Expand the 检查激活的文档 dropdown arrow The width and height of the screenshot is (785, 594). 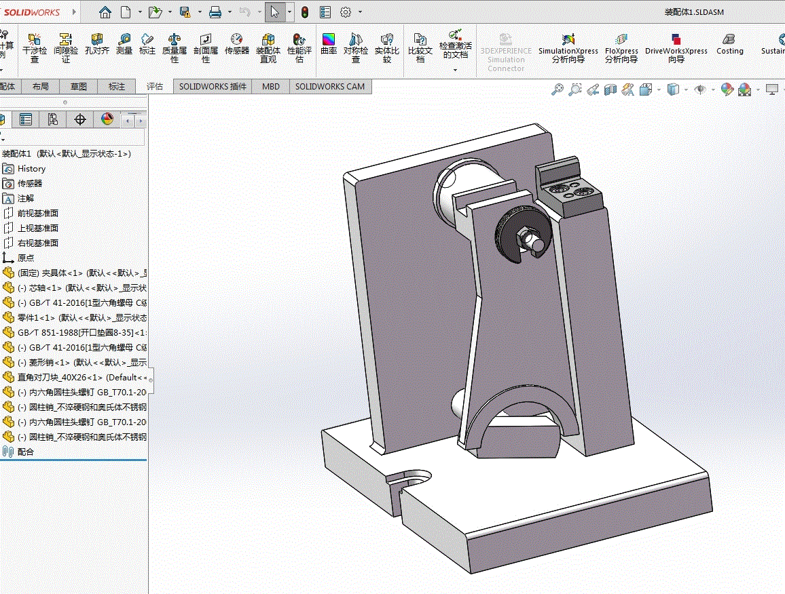[x=455, y=70]
